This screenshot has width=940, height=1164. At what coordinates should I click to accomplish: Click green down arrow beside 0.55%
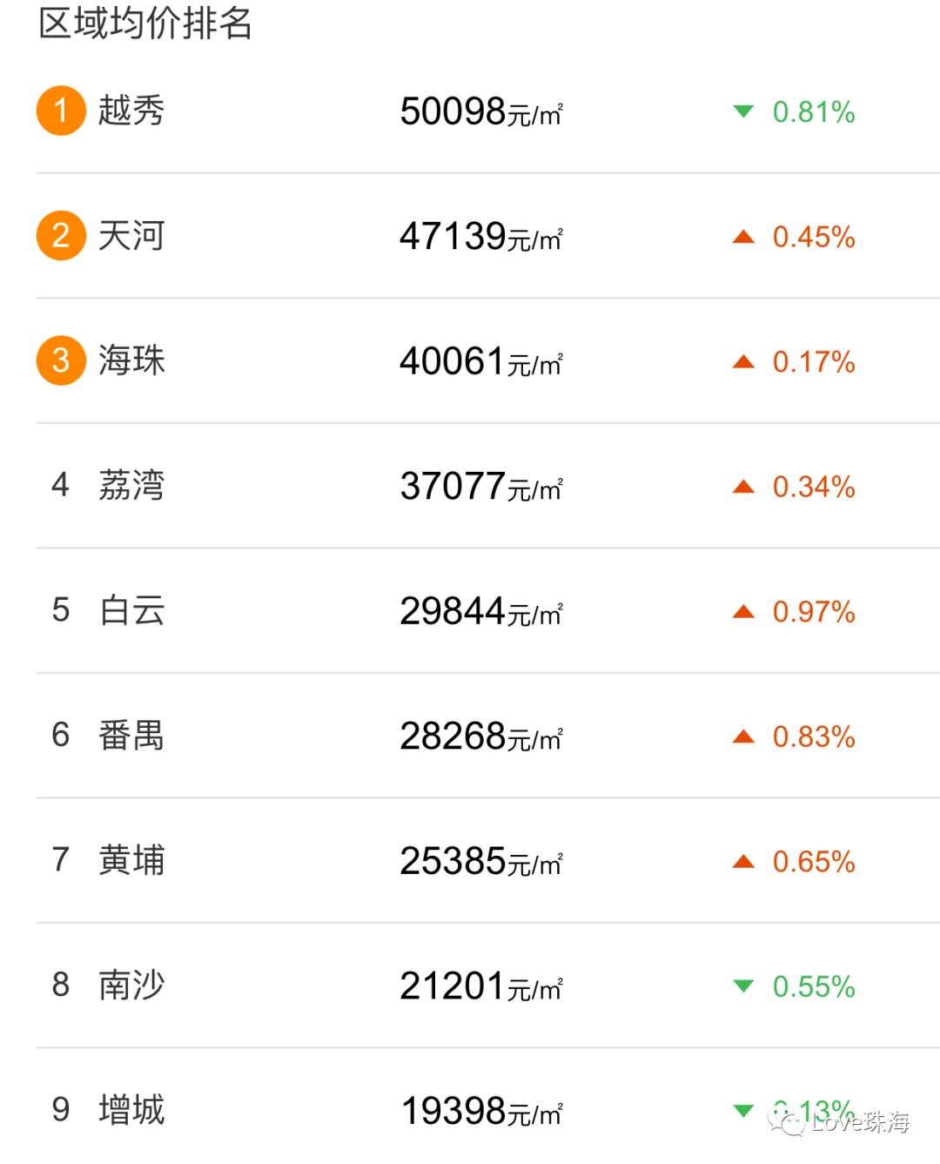(743, 986)
